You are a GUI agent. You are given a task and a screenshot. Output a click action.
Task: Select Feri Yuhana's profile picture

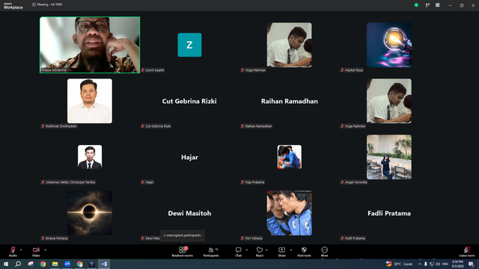tap(290, 213)
